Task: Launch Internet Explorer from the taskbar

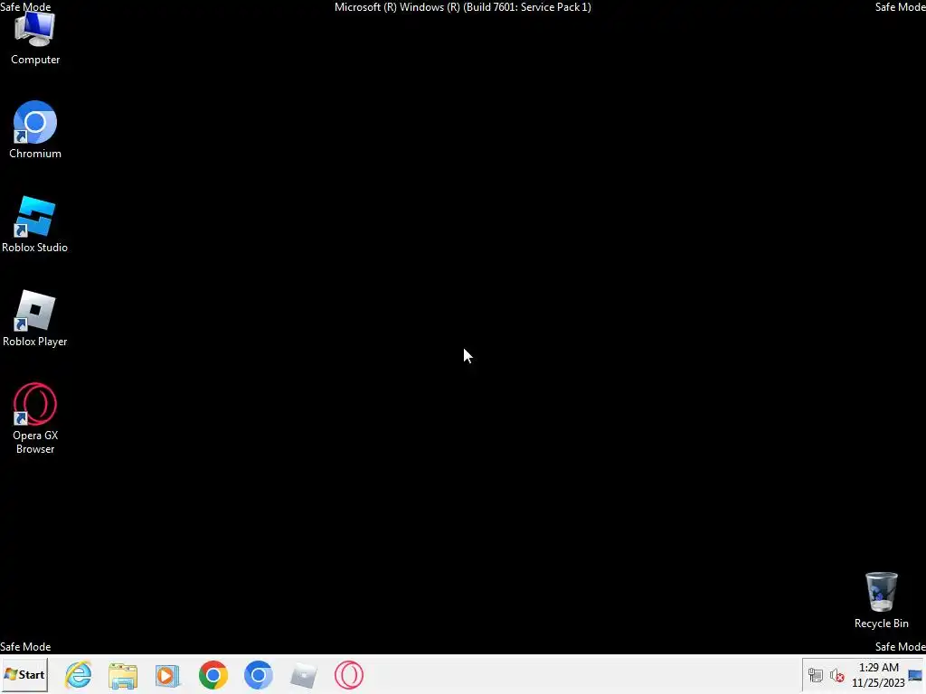Action: pos(79,674)
